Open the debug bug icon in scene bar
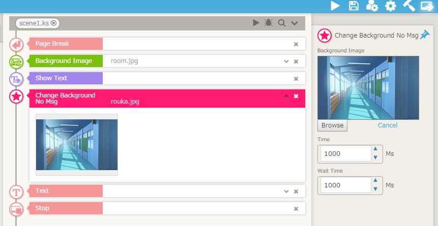This screenshot has height=226, width=438. tap(269, 23)
